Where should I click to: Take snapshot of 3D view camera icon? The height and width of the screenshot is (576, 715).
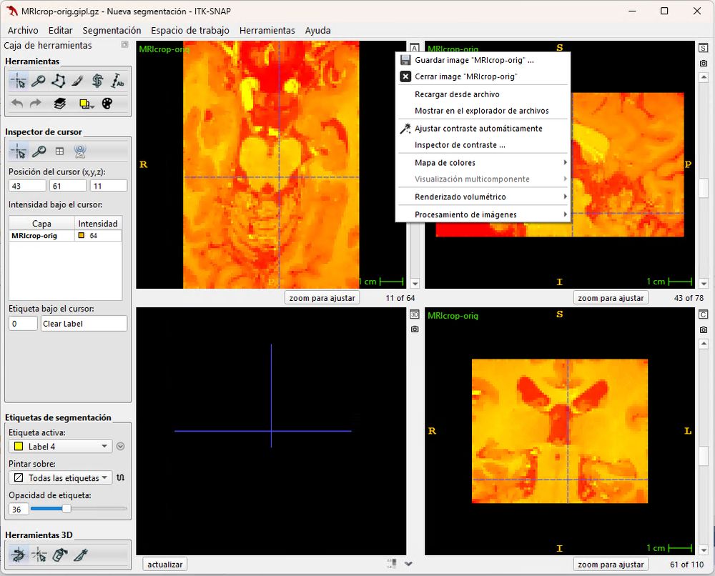point(415,329)
